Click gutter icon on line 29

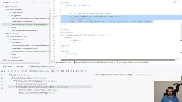[56, 16]
